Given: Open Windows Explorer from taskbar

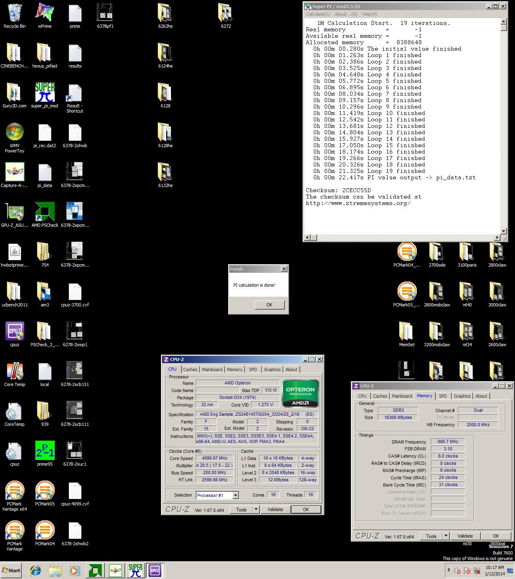Looking at the screenshot, I should click(x=55, y=571).
